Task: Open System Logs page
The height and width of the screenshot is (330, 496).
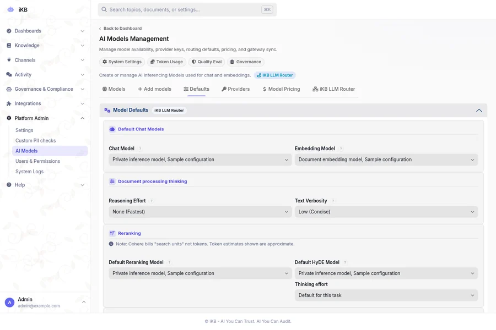Action: (x=29, y=172)
